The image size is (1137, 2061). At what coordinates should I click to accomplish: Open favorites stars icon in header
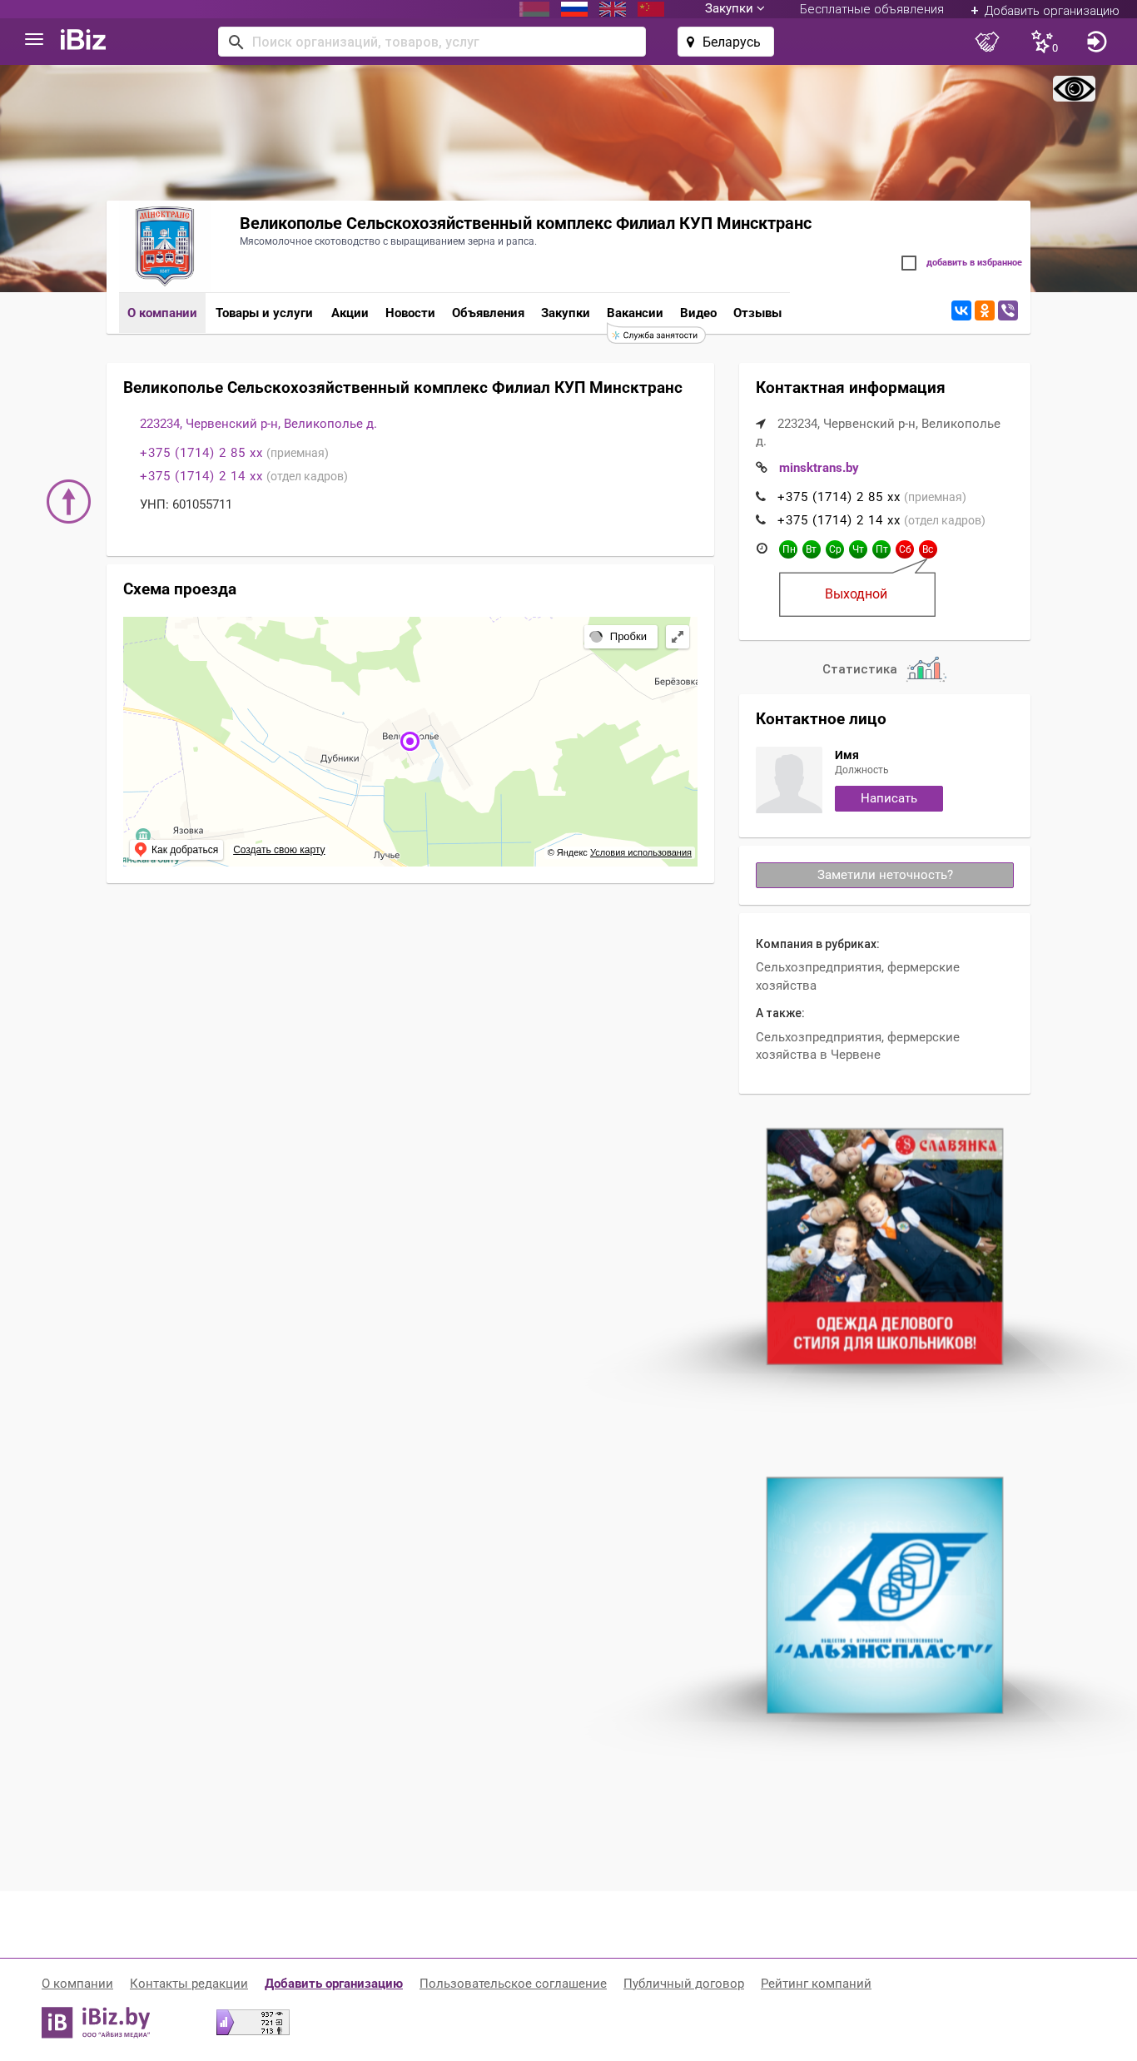[1044, 42]
